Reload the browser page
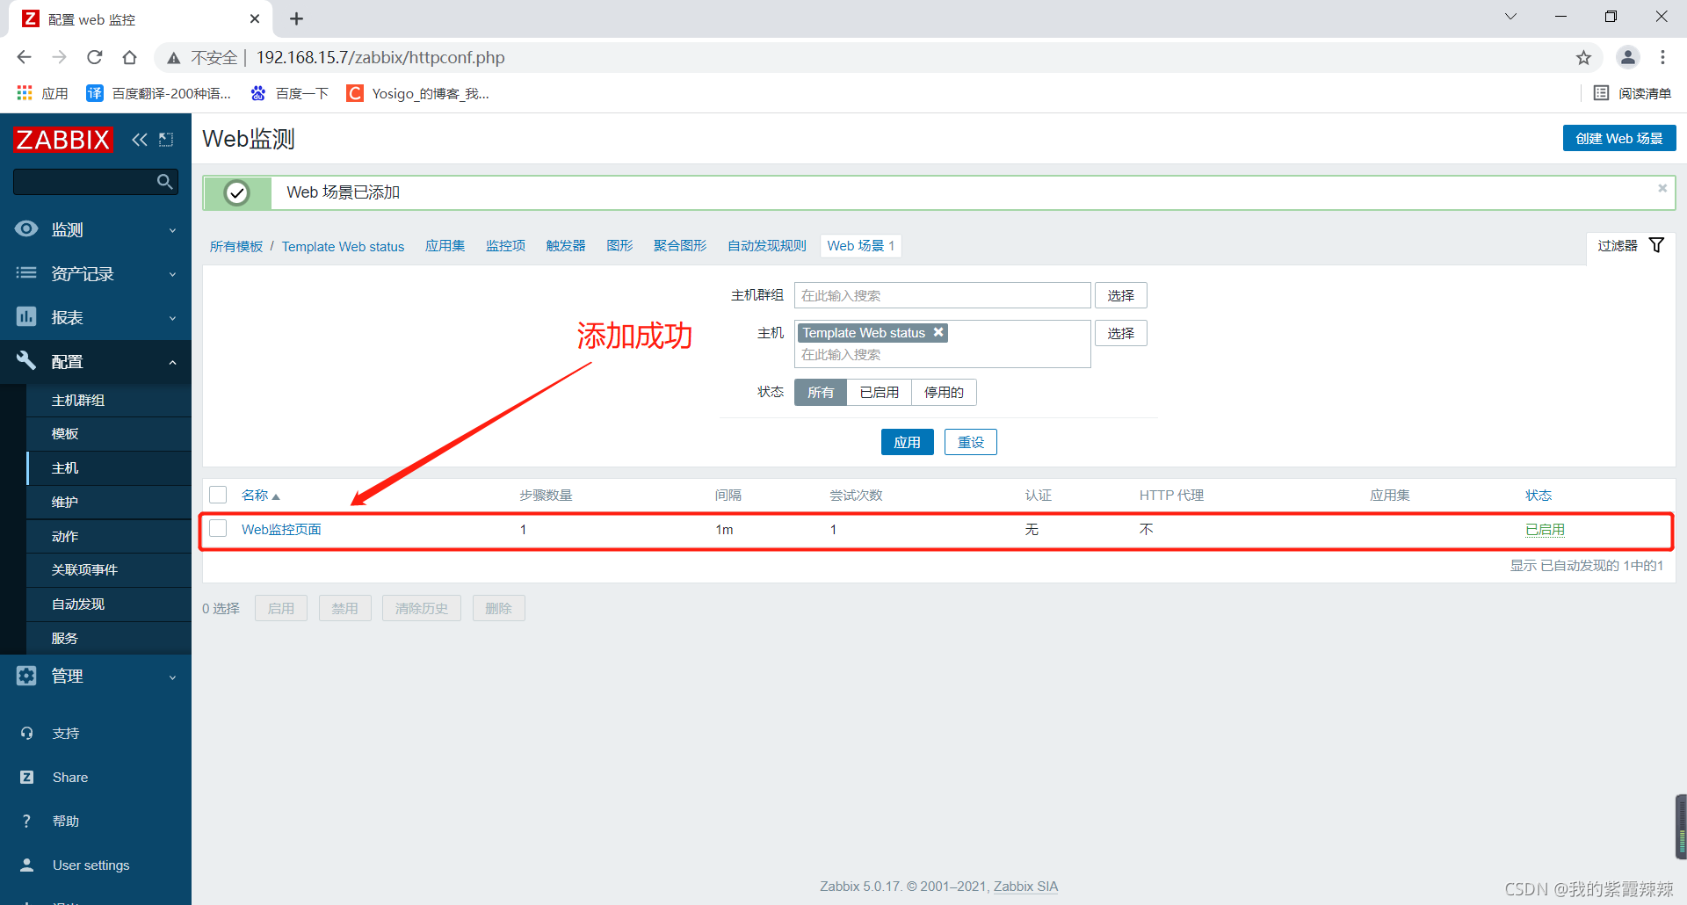The image size is (1687, 905). tap(94, 57)
